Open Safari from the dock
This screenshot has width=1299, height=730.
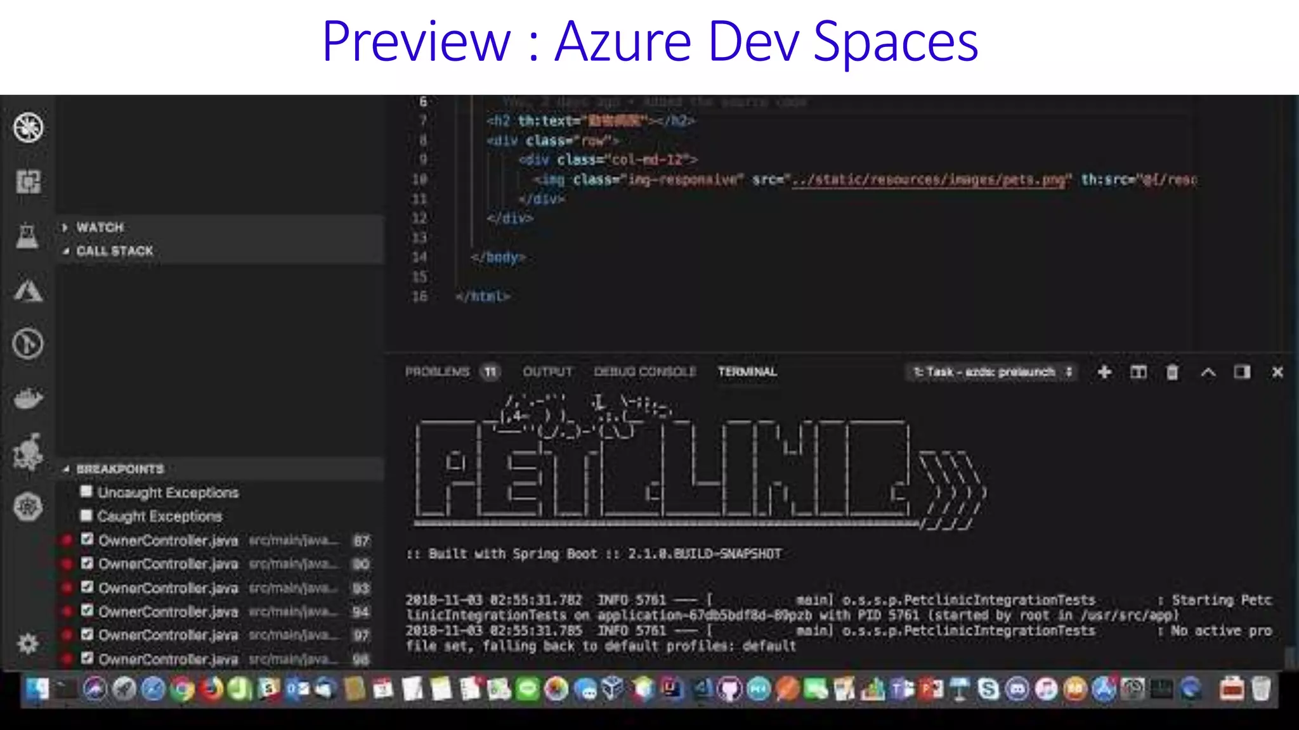click(x=153, y=689)
